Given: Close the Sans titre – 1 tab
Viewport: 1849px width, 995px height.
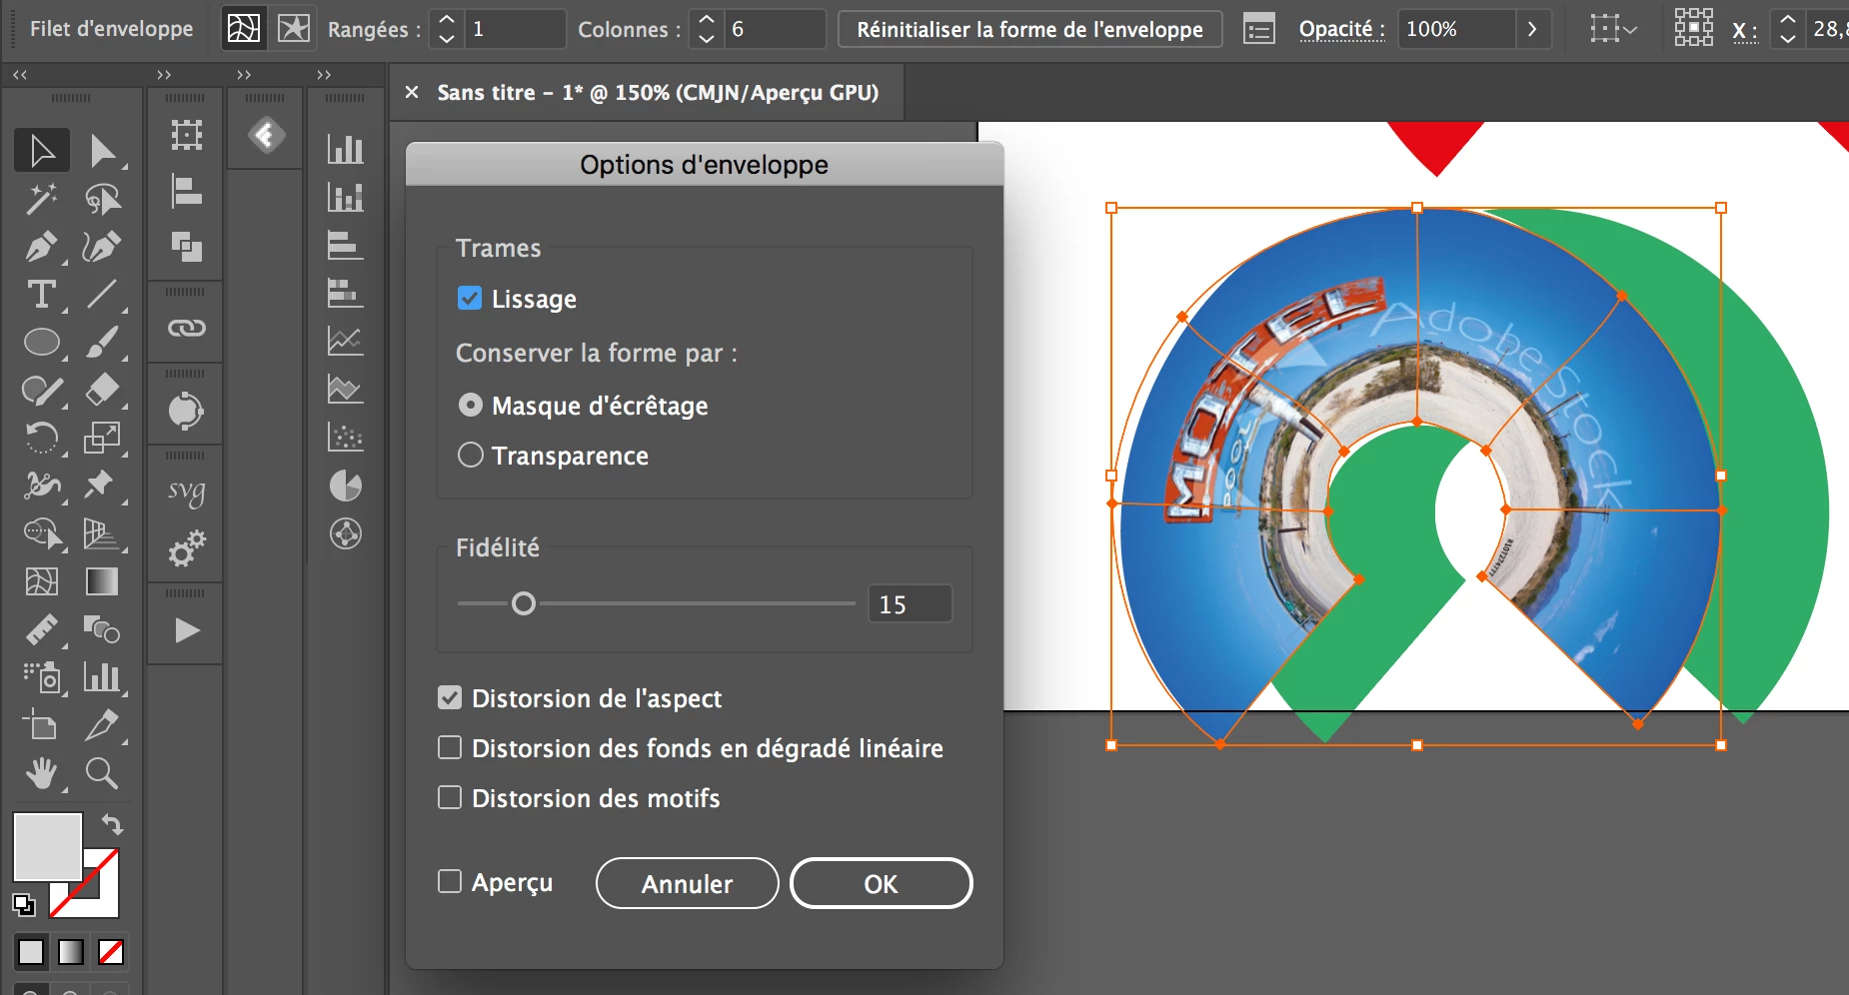Looking at the screenshot, I should click(412, 92).
